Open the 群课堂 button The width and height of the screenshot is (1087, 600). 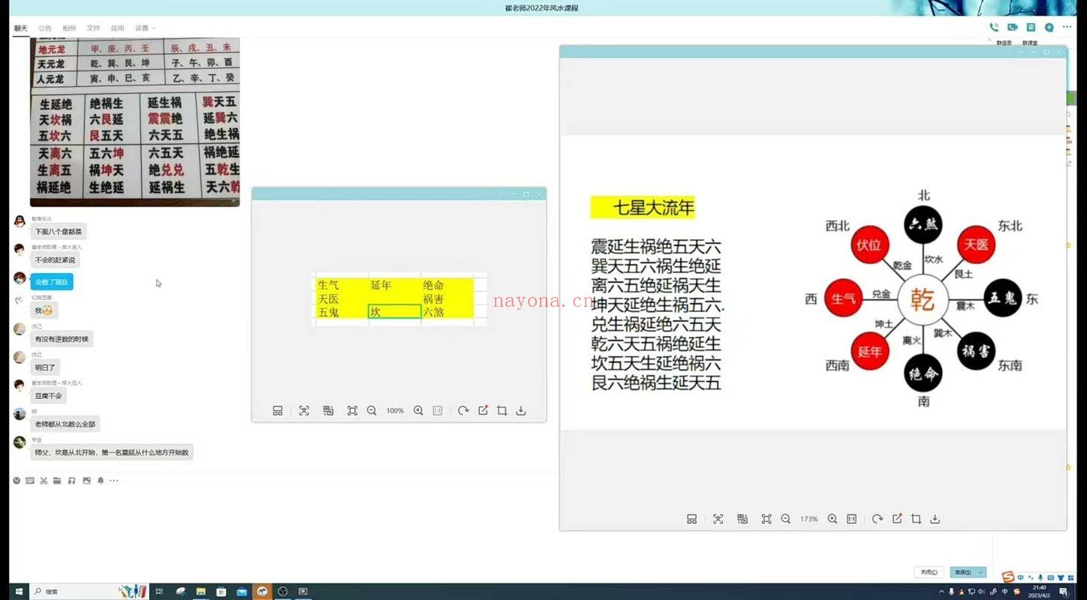pos(1030,43)
